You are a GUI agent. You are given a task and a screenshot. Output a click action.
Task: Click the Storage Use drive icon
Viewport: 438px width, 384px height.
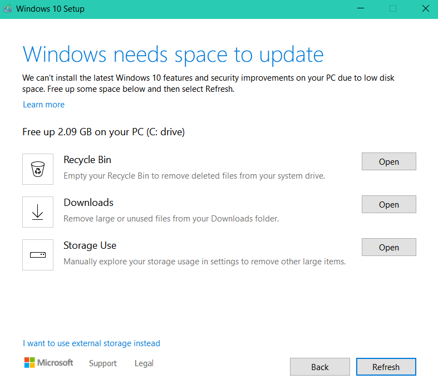click(38, 255)
